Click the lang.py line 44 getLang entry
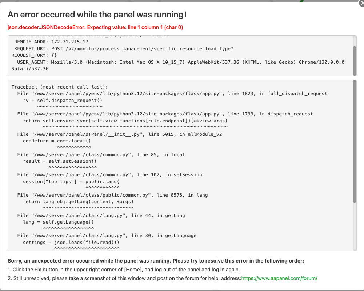364x291 pixels. coord(101,216)
